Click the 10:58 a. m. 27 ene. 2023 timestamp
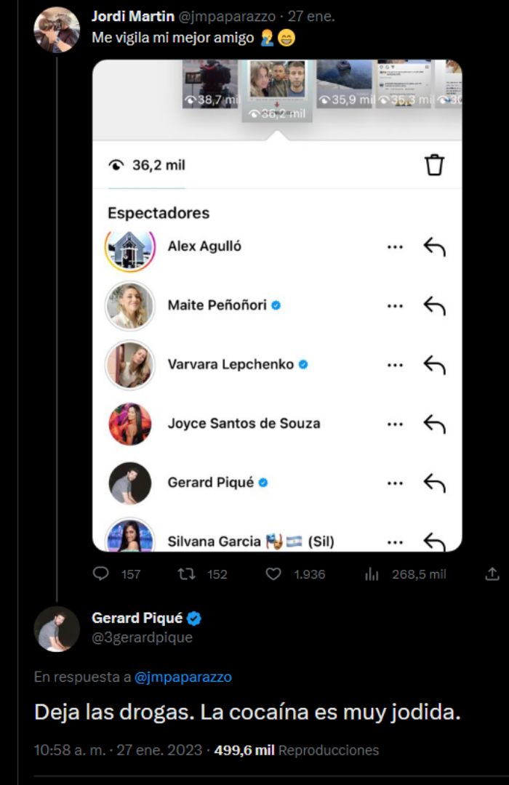 (x=120, y=749)
